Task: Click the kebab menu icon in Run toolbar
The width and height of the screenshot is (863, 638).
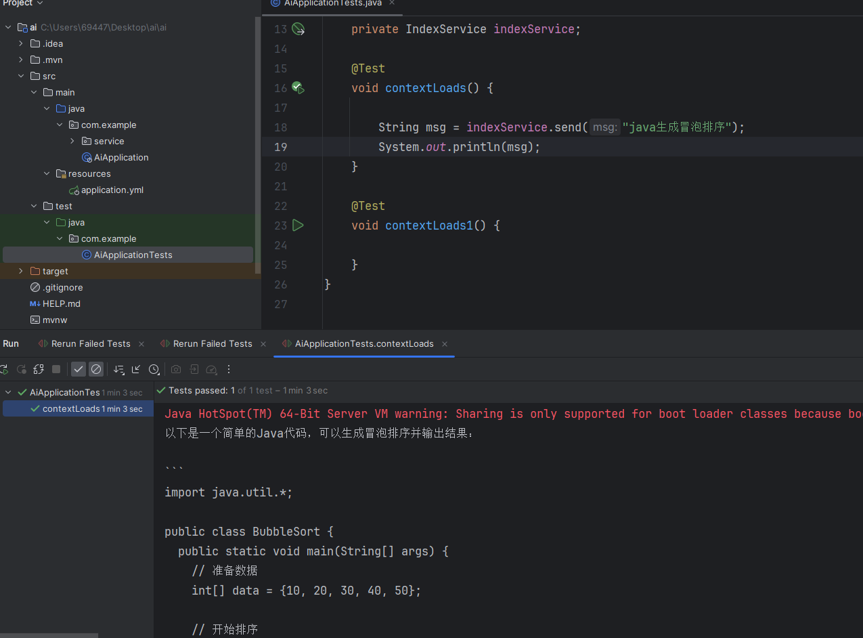Action: (228, 369)
